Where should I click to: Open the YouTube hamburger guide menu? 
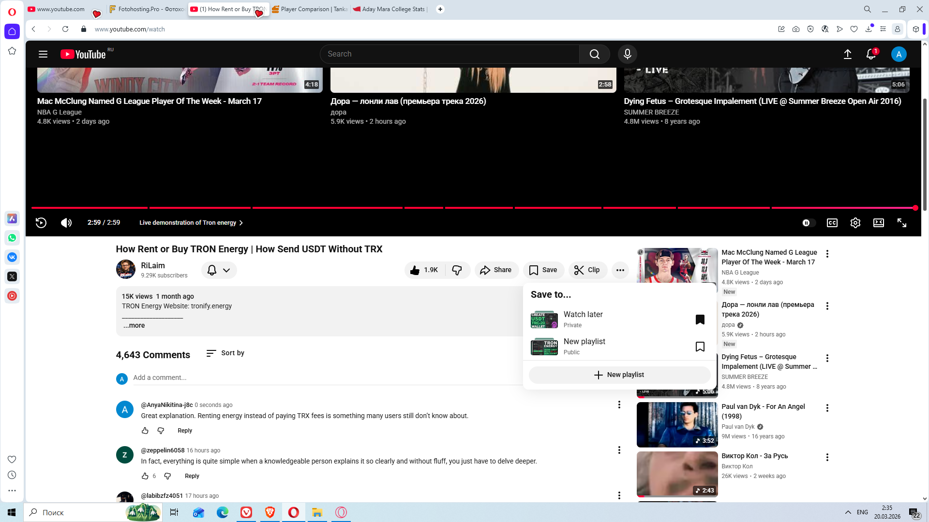coord(43,54)
